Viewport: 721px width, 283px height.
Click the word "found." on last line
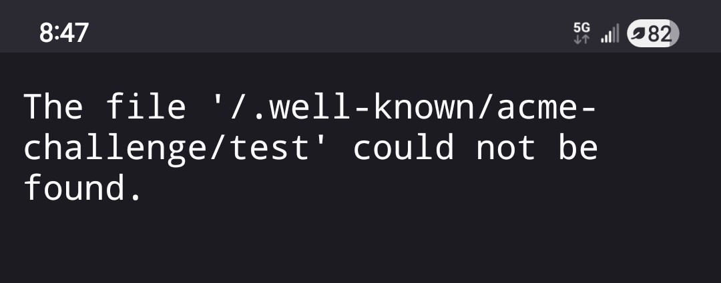[x=84, y=189]
